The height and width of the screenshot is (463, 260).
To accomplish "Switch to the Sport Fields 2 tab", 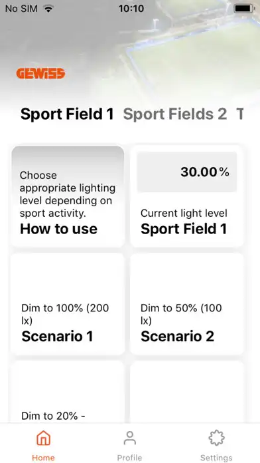I will pos(175,114).
